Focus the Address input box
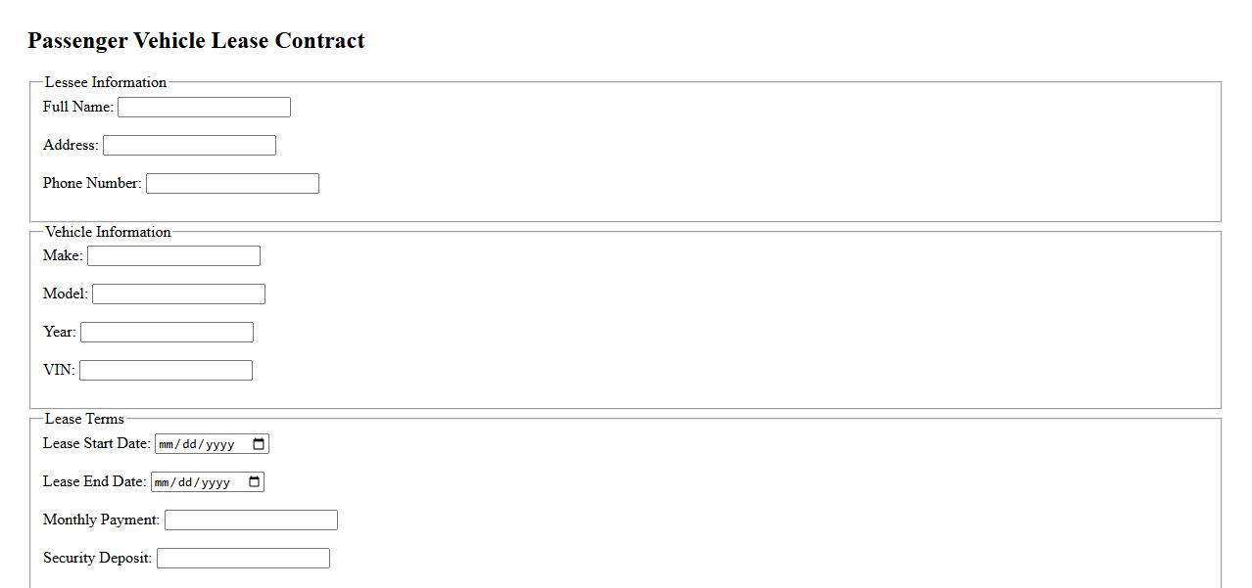Screen dimensions: 1252x588 (189, 146)
